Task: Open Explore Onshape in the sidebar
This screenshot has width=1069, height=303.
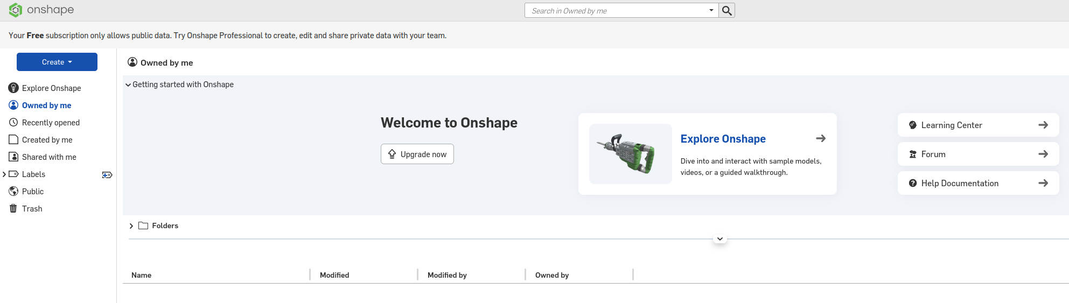Action: [x=52, y=88]
